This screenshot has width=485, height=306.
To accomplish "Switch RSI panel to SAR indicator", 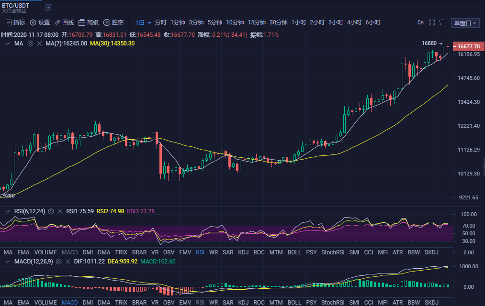I will click(x=228, y=252).
